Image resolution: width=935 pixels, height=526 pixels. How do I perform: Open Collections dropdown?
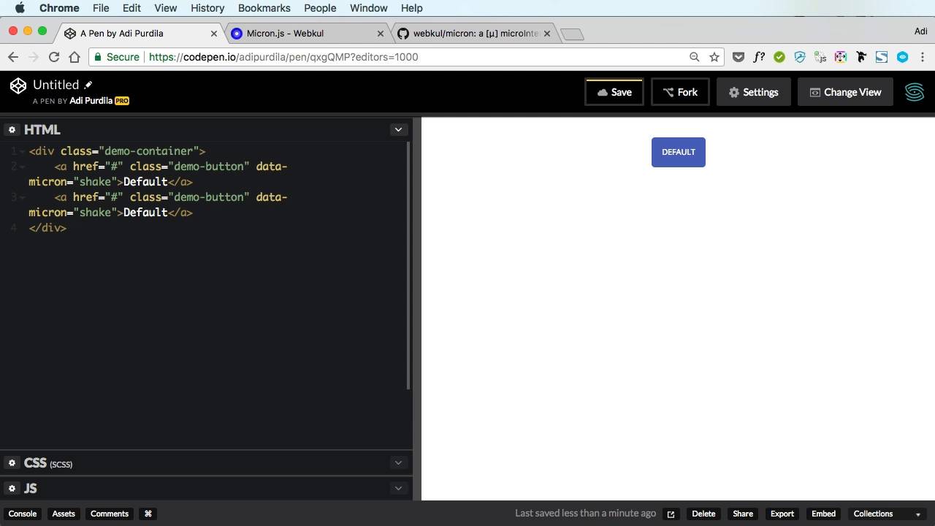887,514
